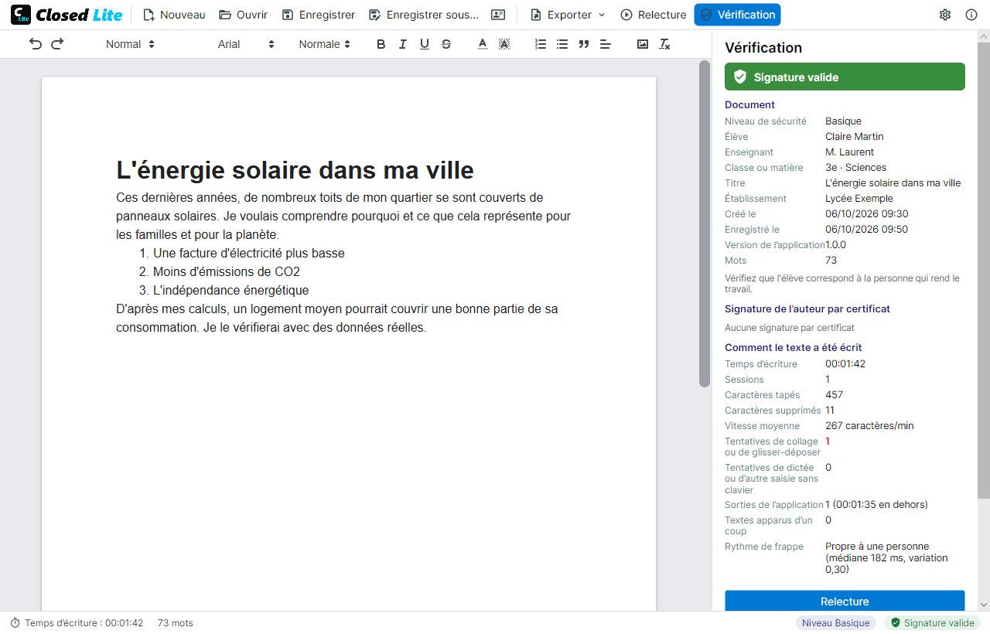Viewport: 990px width, 634px height.
Task: Choose Enregistrer sous… in toolbar
Action: (424, 15)
